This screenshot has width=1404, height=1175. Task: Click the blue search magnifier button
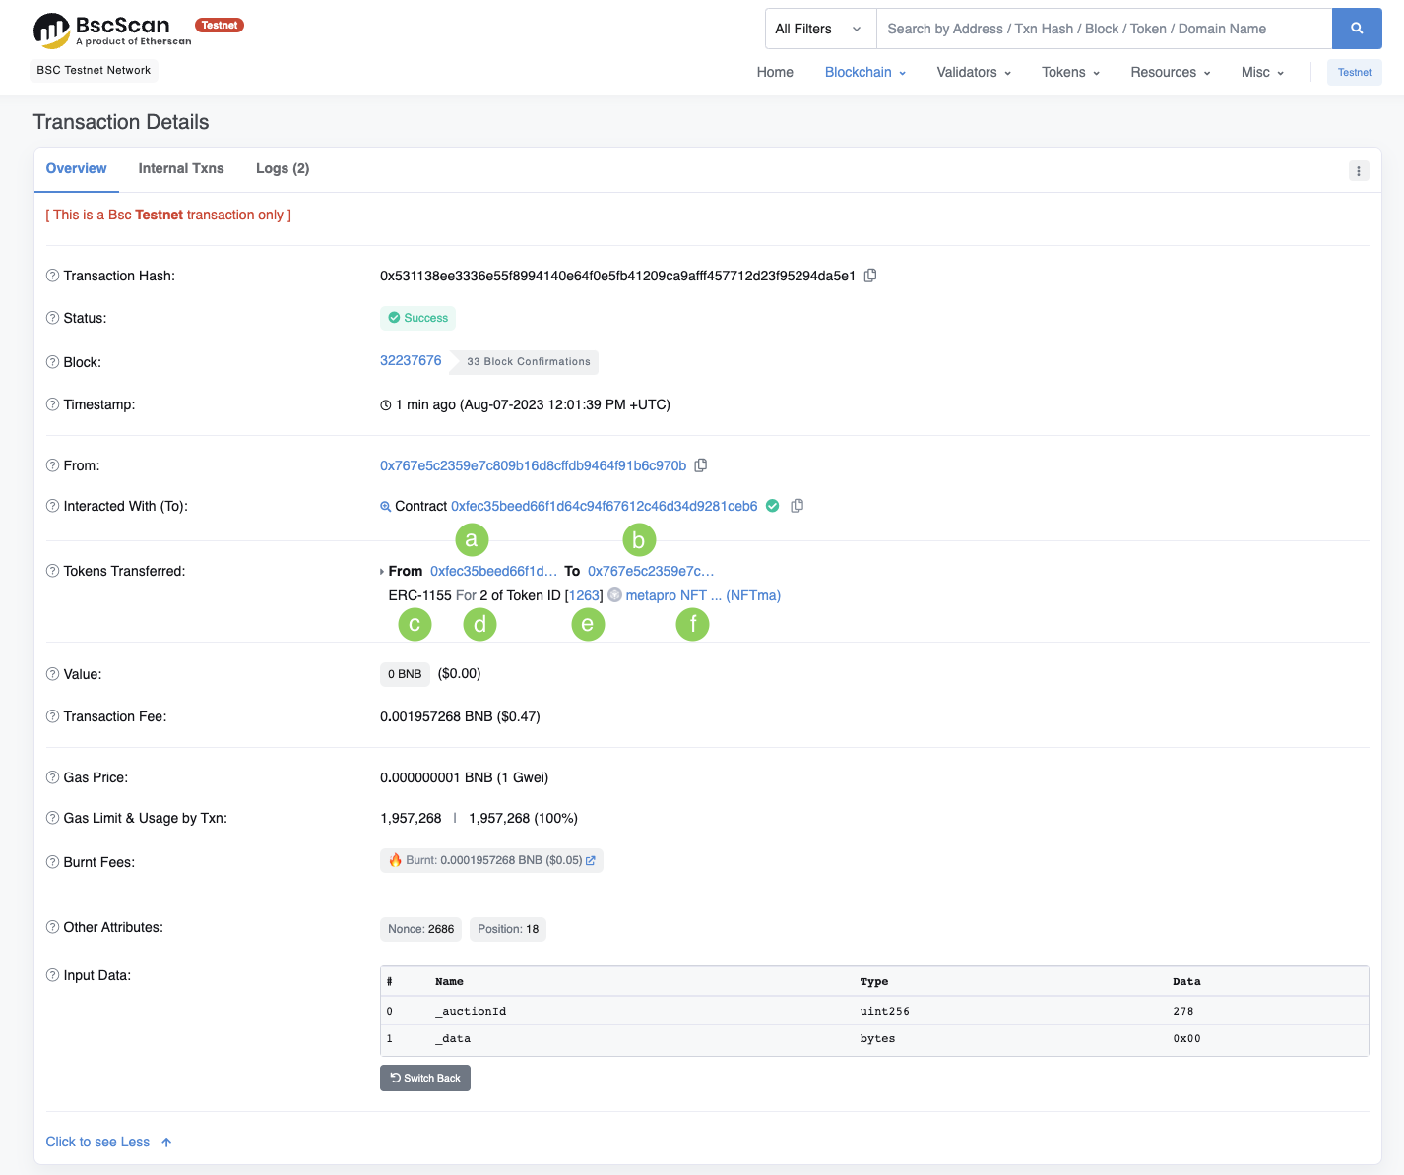click(1356, 29)
